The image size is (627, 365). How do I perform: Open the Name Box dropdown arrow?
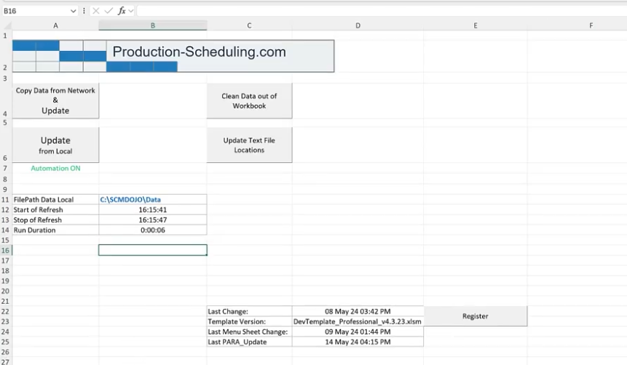pyautogui.click(x=73, y=11)
